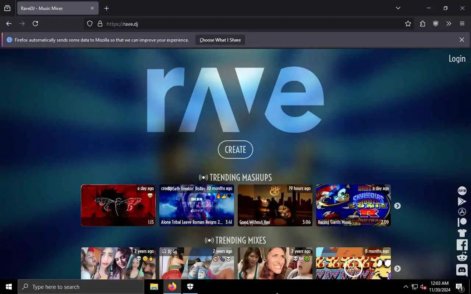Click Choose What I Share button

(220, 40)
